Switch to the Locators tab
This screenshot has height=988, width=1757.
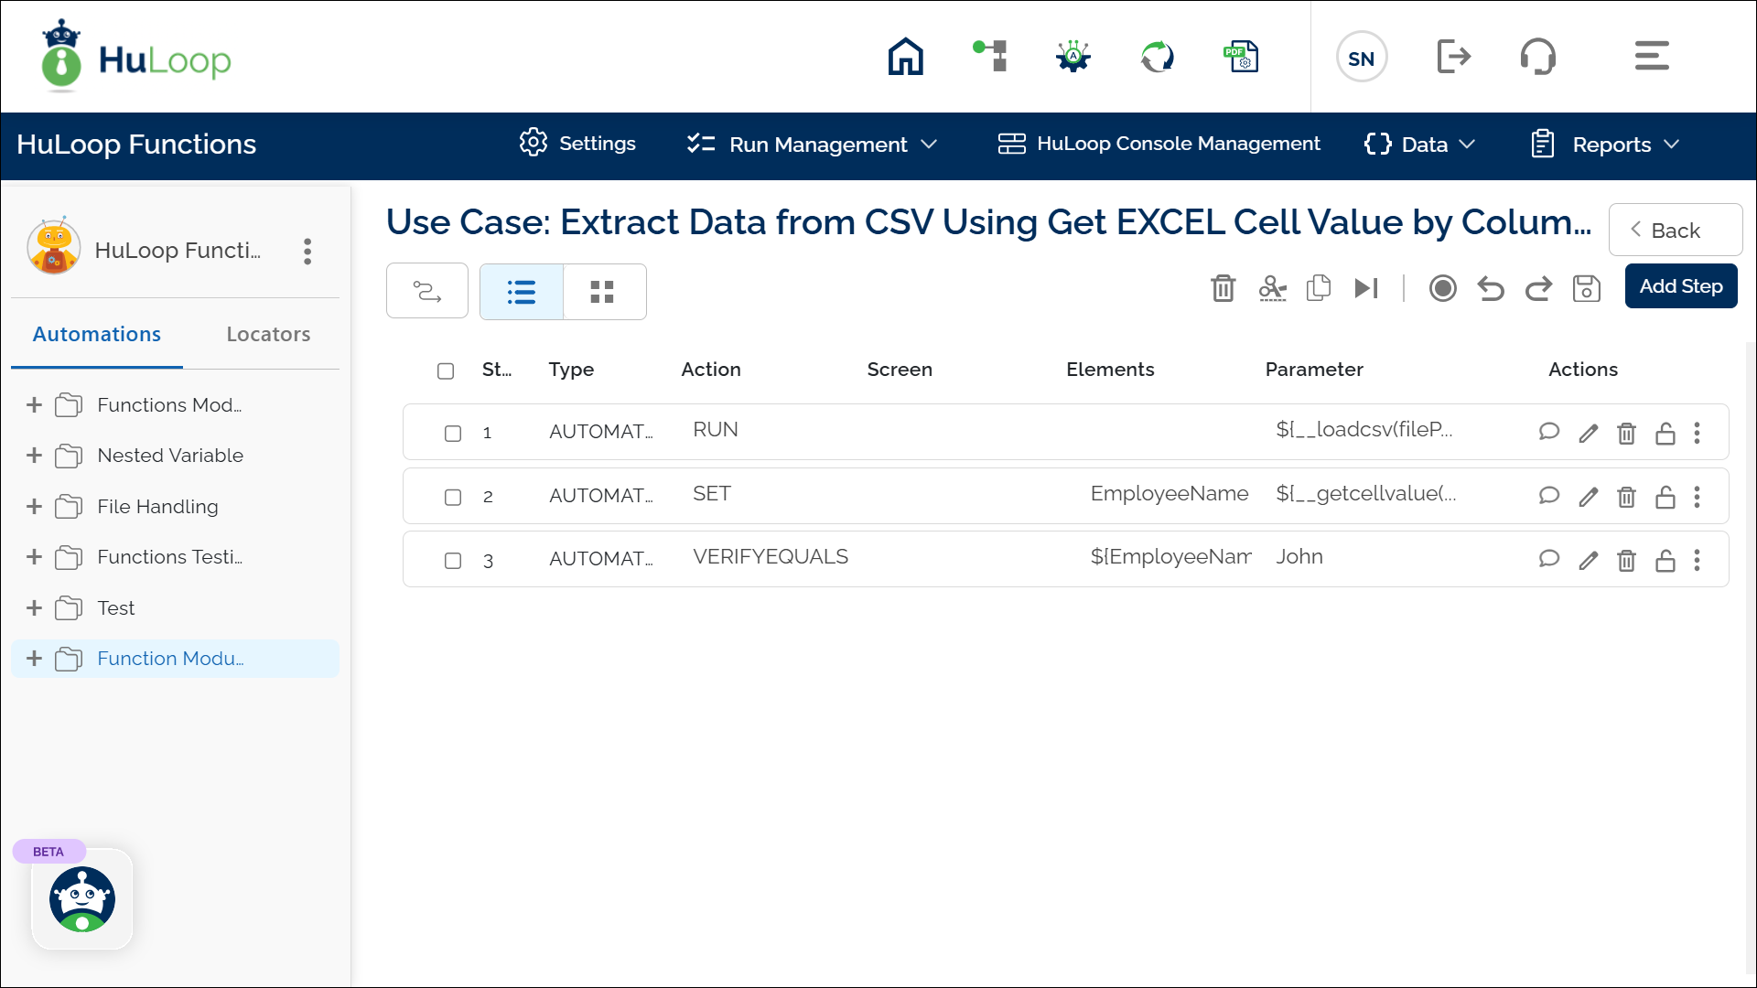tap(268, 335)
